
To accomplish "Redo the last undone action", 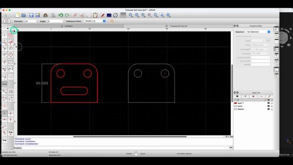I will tap(67, 15).
